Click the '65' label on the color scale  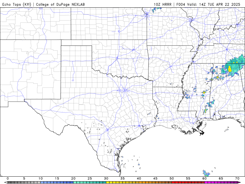point(221,178)
